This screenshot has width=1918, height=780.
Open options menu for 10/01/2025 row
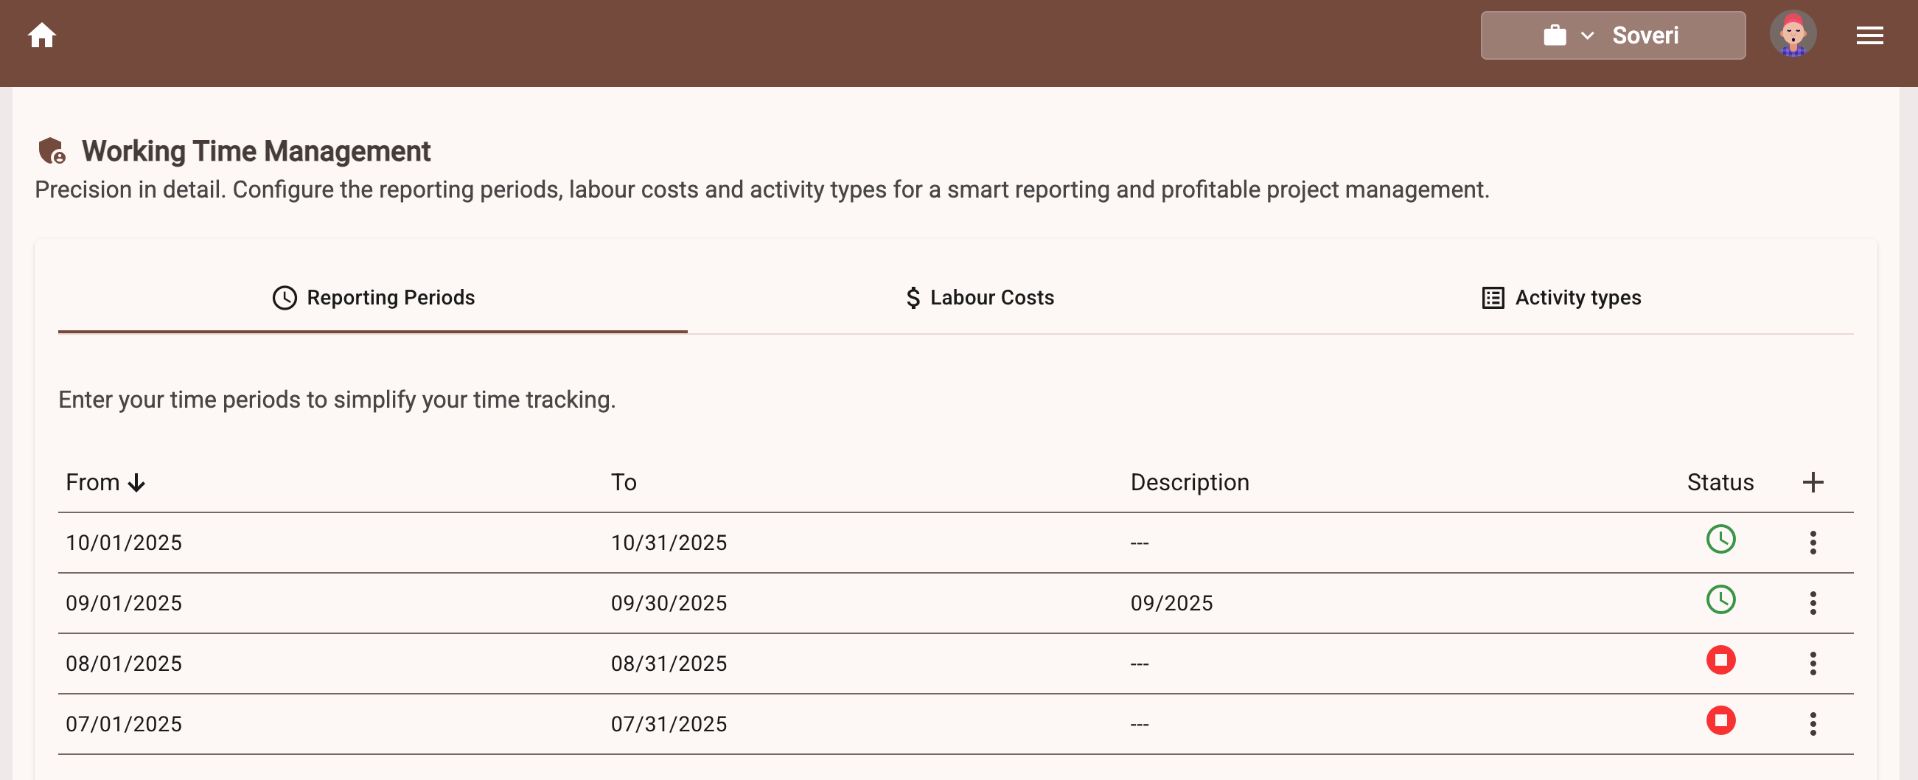click(x=1813, y=543)
